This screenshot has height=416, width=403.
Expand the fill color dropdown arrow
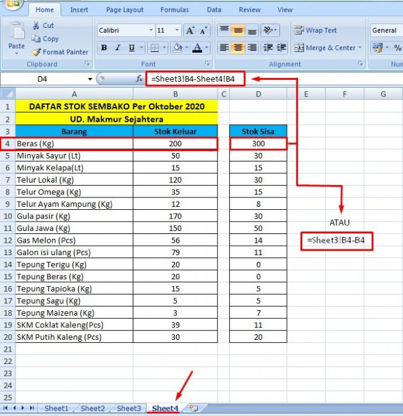tap(187, 48)
